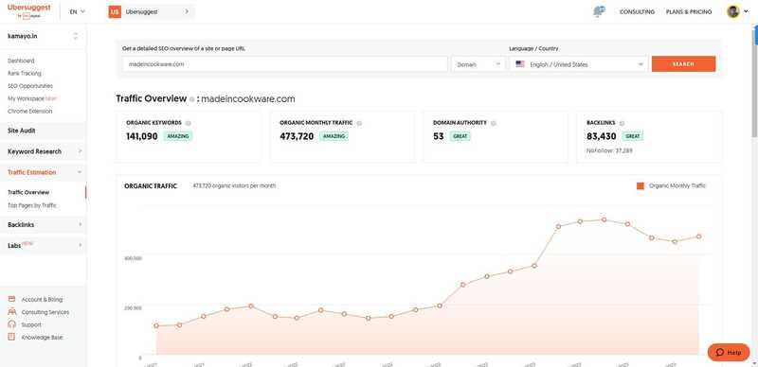Click the madeincookware.com URL input field
The image size is (758, 367).
(x=285, y=64)
